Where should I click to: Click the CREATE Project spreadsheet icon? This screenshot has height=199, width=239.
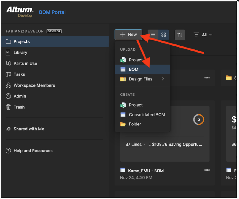tap(123, 105)
